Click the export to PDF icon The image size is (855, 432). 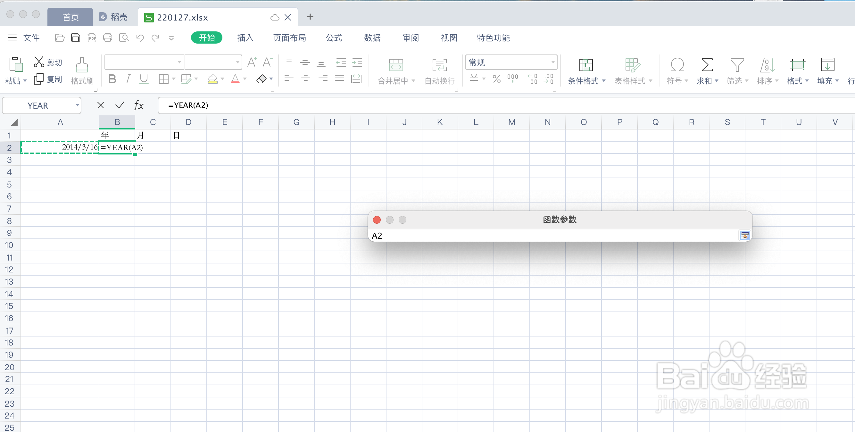tap(92, 37)
